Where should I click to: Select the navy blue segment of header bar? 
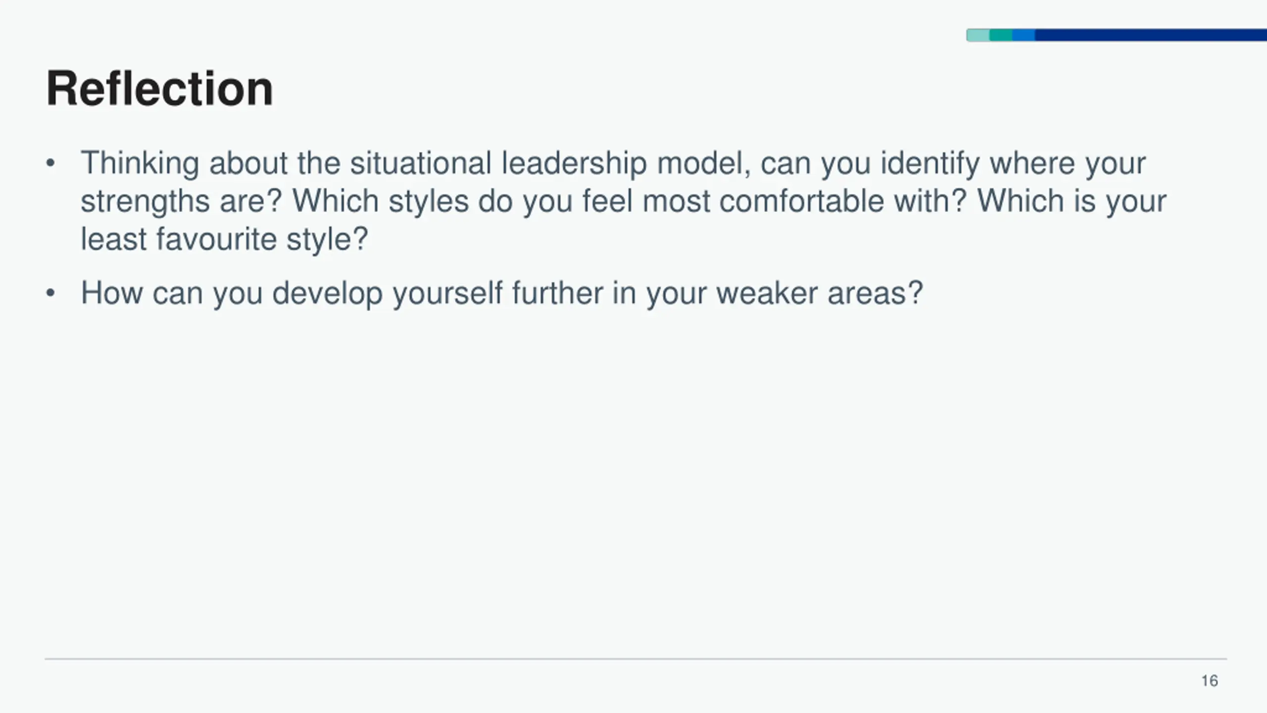point(1151,35)
